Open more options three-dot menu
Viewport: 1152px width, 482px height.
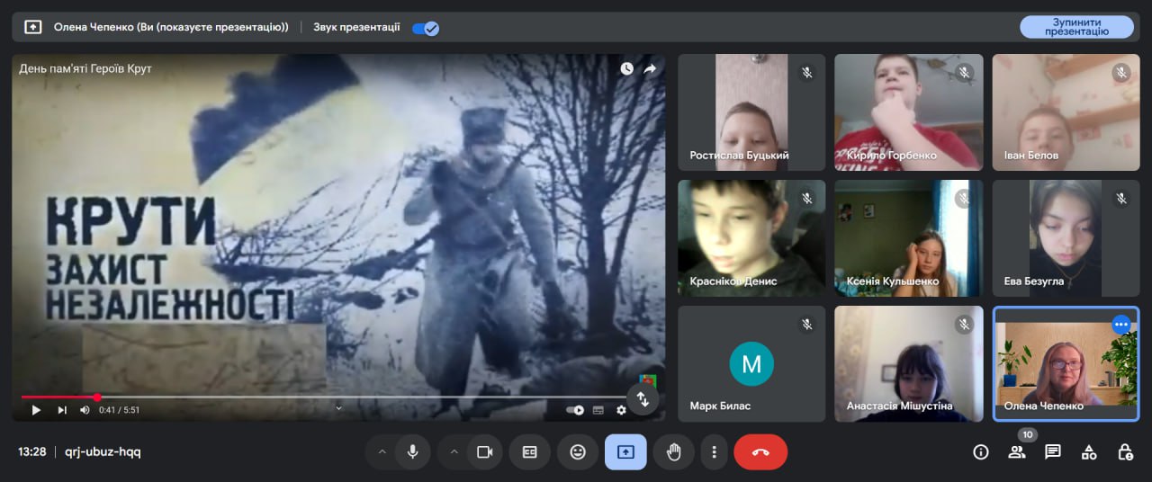point(714,452)
